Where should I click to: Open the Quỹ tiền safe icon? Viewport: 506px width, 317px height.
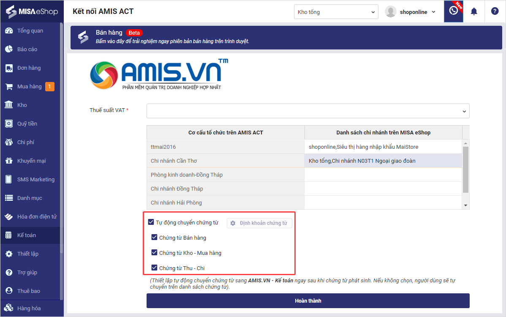click(9, 124)
